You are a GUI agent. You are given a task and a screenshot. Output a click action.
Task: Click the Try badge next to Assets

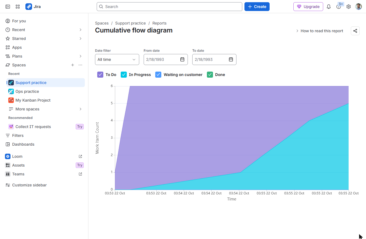(x=80, y=165)
